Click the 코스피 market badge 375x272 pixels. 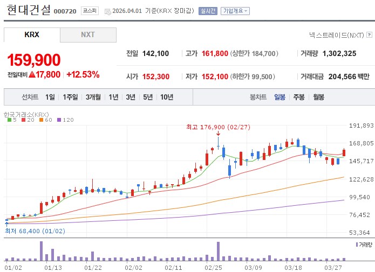coord(90,11)
